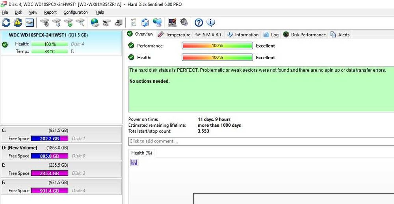
Task: Click the F: free space 931.4 GB bar
Action: point(50,191)
